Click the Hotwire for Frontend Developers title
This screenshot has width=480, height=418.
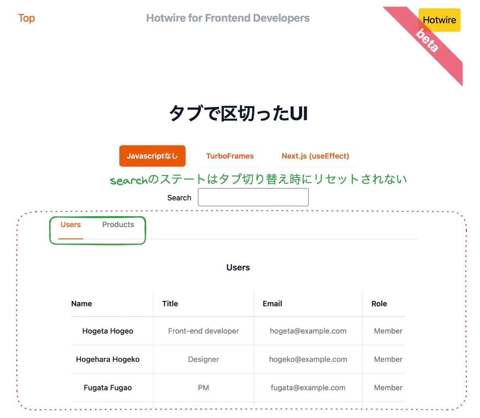tap(228, 18)
